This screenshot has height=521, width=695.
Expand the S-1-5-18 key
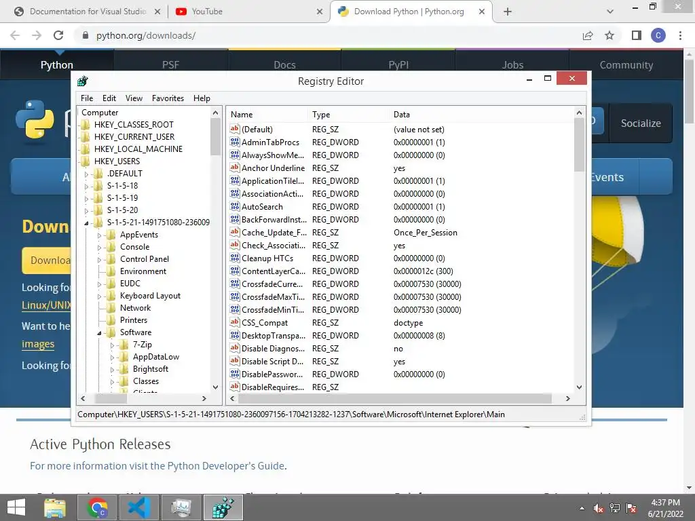click(x=86, y=186)
